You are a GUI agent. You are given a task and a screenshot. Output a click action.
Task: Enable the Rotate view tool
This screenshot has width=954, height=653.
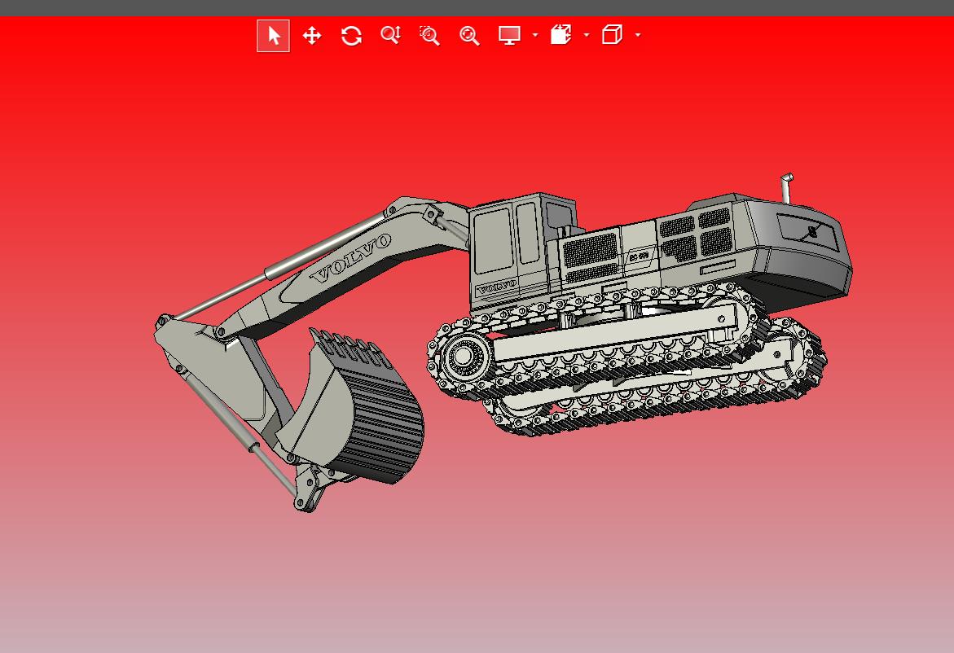[x=351, y=36]
